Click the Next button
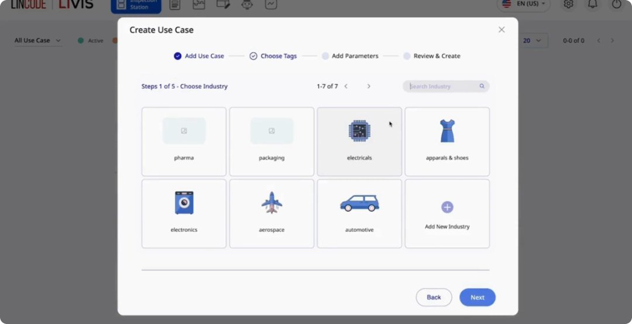632x324 pixels. [x=477, y=297]
